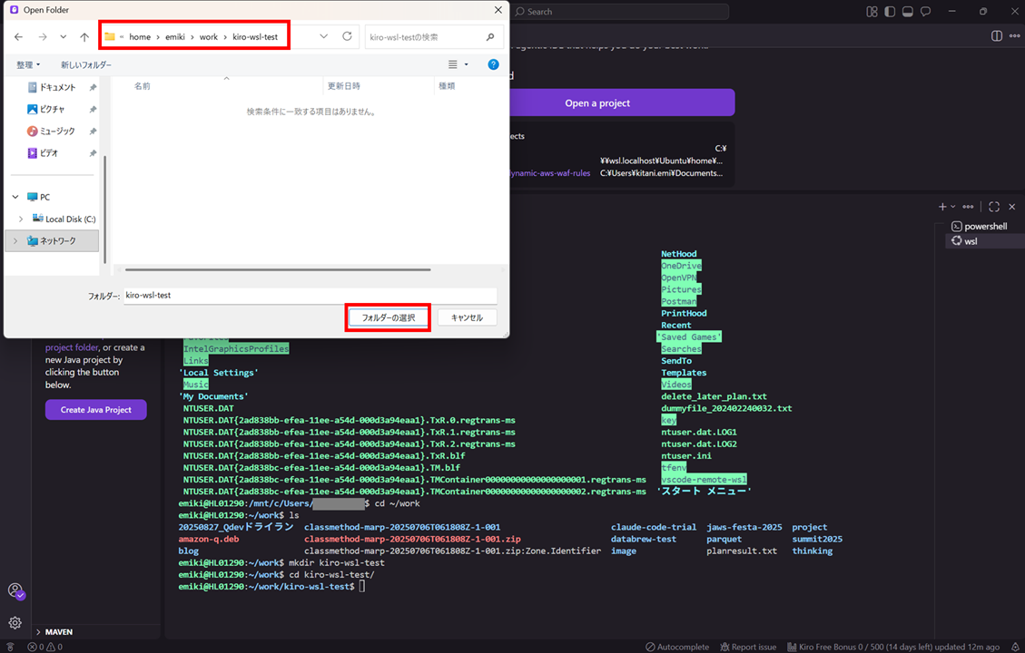
Task: Refresh the folder listing in the dialog
Action: [347, 36]
